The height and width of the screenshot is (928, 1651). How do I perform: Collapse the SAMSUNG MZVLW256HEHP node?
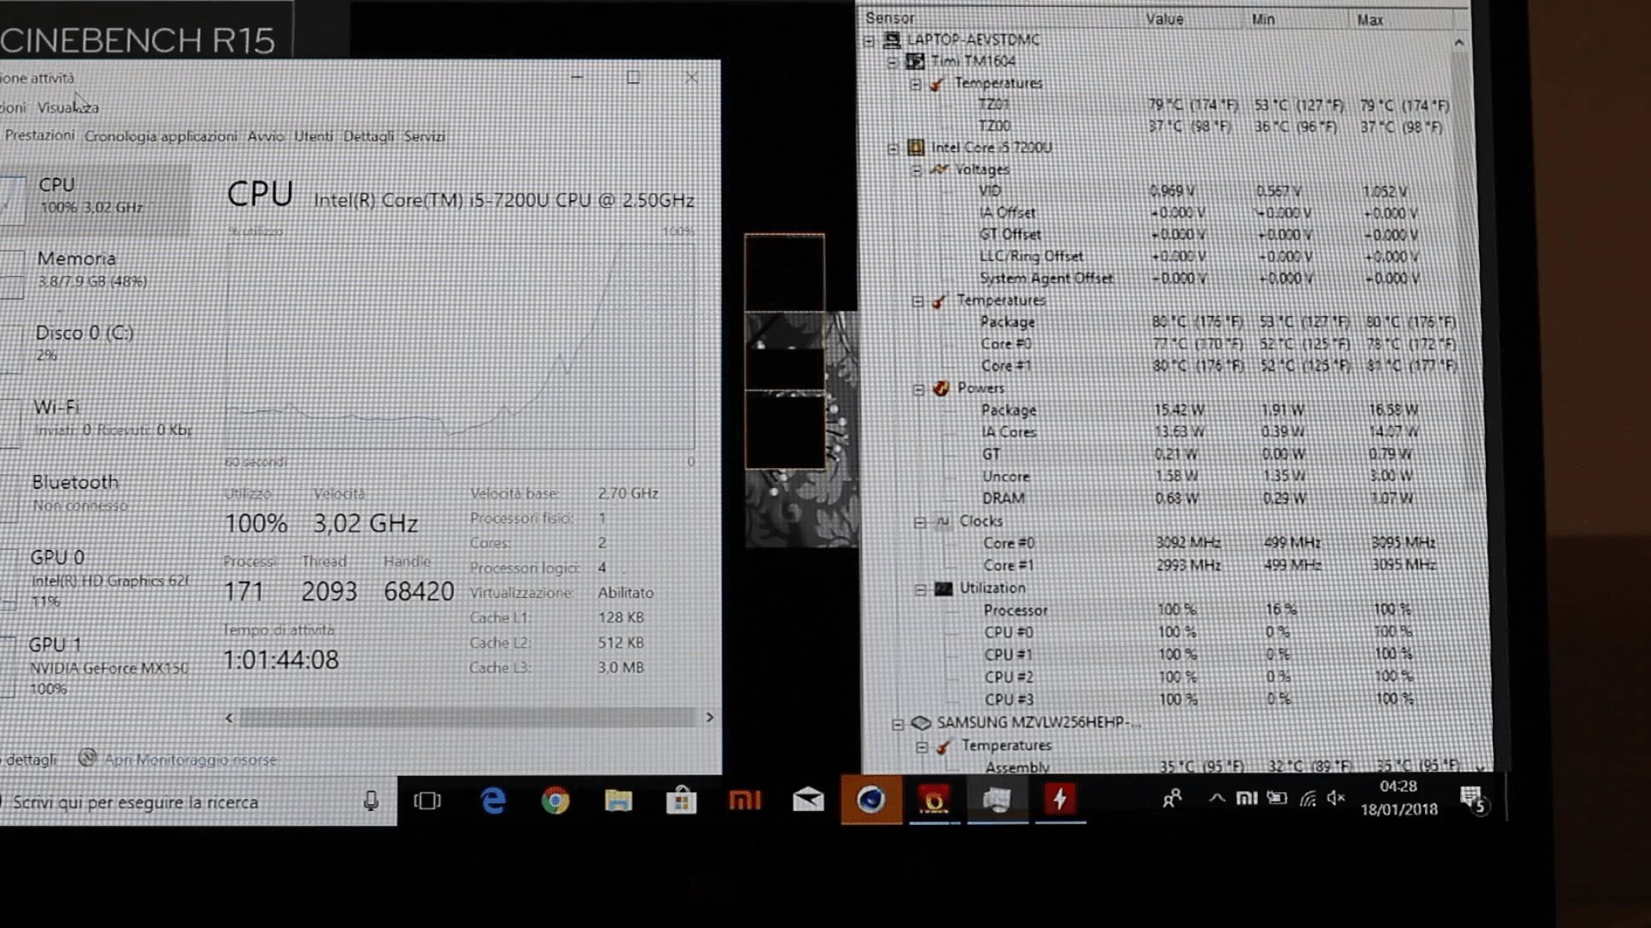(898, 724)
